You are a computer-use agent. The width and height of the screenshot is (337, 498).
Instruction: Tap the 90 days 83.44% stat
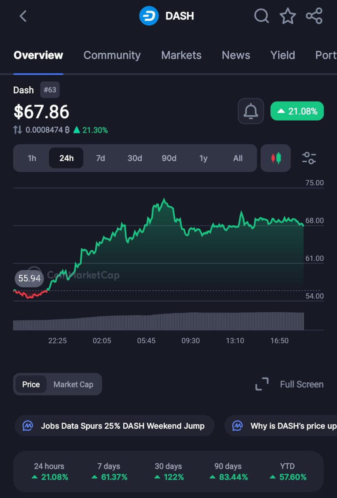(x=228, y=471)
